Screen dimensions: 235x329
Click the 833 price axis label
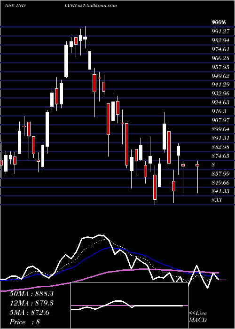(x=217, y=200)
